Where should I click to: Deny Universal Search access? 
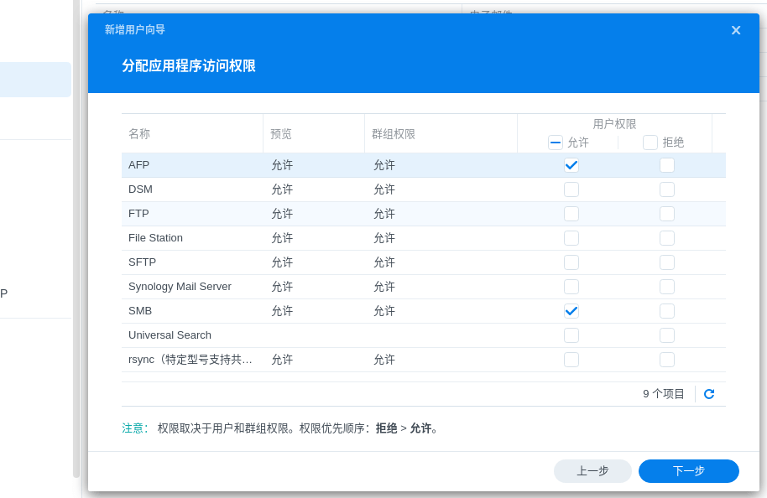pos(667,335)
